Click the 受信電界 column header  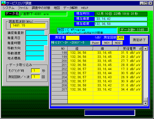tap(130, 49)
